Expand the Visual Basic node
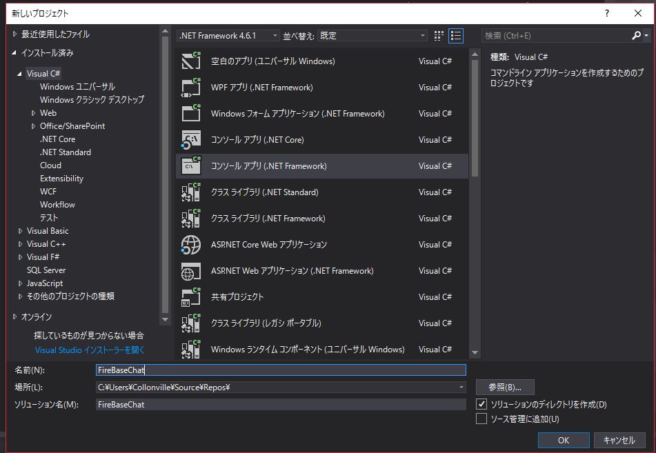The width and height of the screenshot is (656, 453). 20,231
